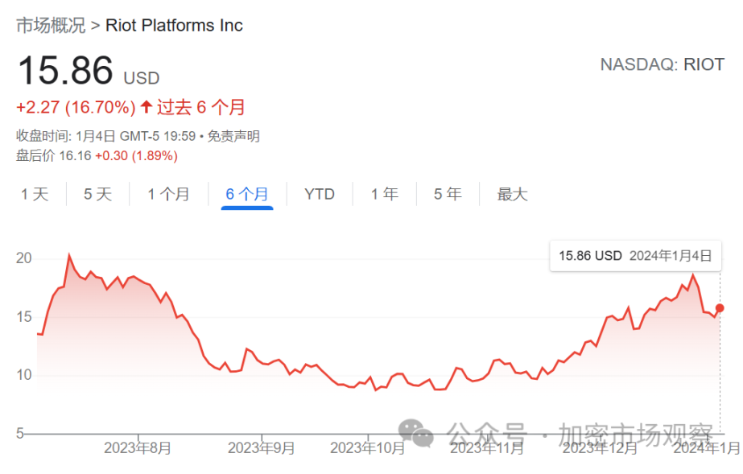Switch to the 1 年 tab
743x474 pixels.
coord(385,194)
